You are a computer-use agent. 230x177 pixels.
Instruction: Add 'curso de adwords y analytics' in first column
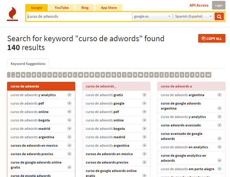click(x=69, y=95)
